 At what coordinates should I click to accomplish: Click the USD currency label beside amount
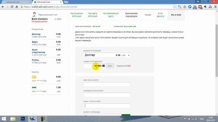pos(110,66)
